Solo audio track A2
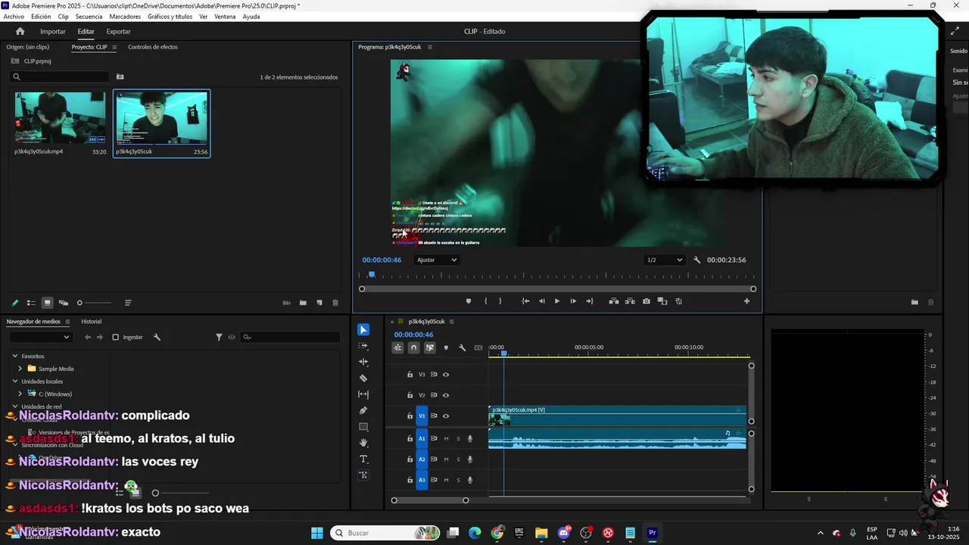Viewport: 969px width, 545px height. 458,459
